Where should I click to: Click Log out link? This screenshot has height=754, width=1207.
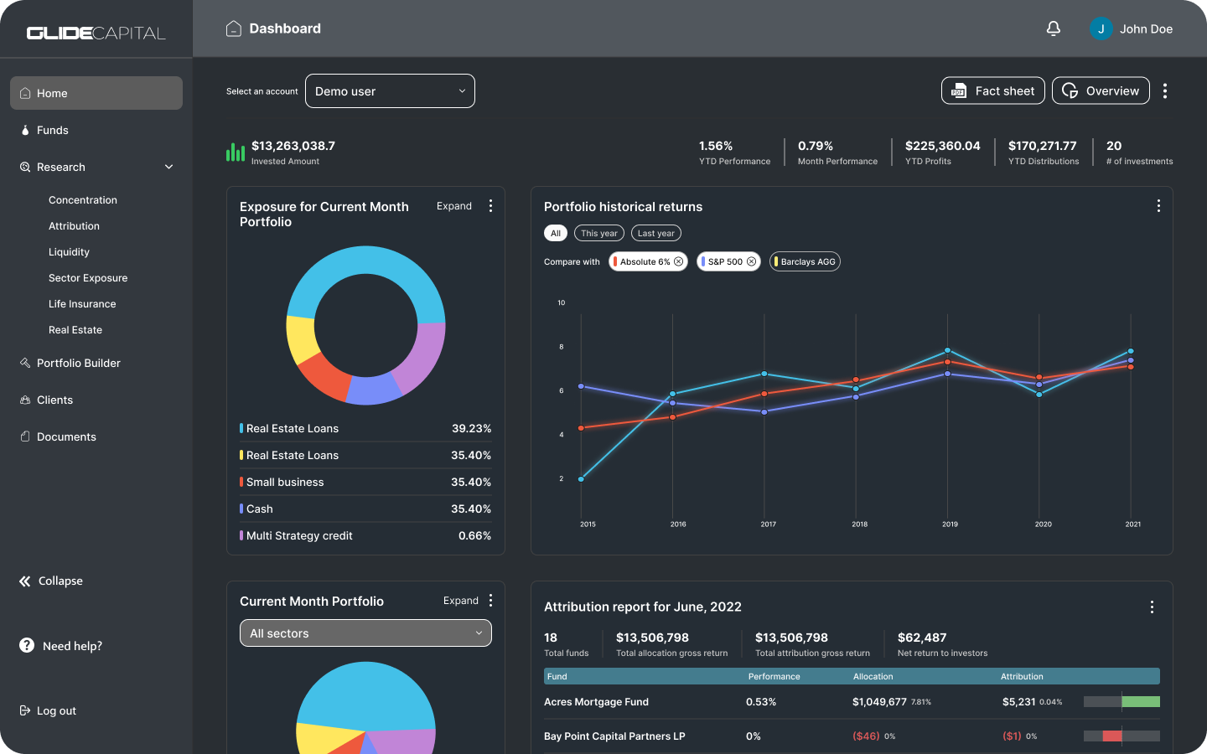[48, 710]
